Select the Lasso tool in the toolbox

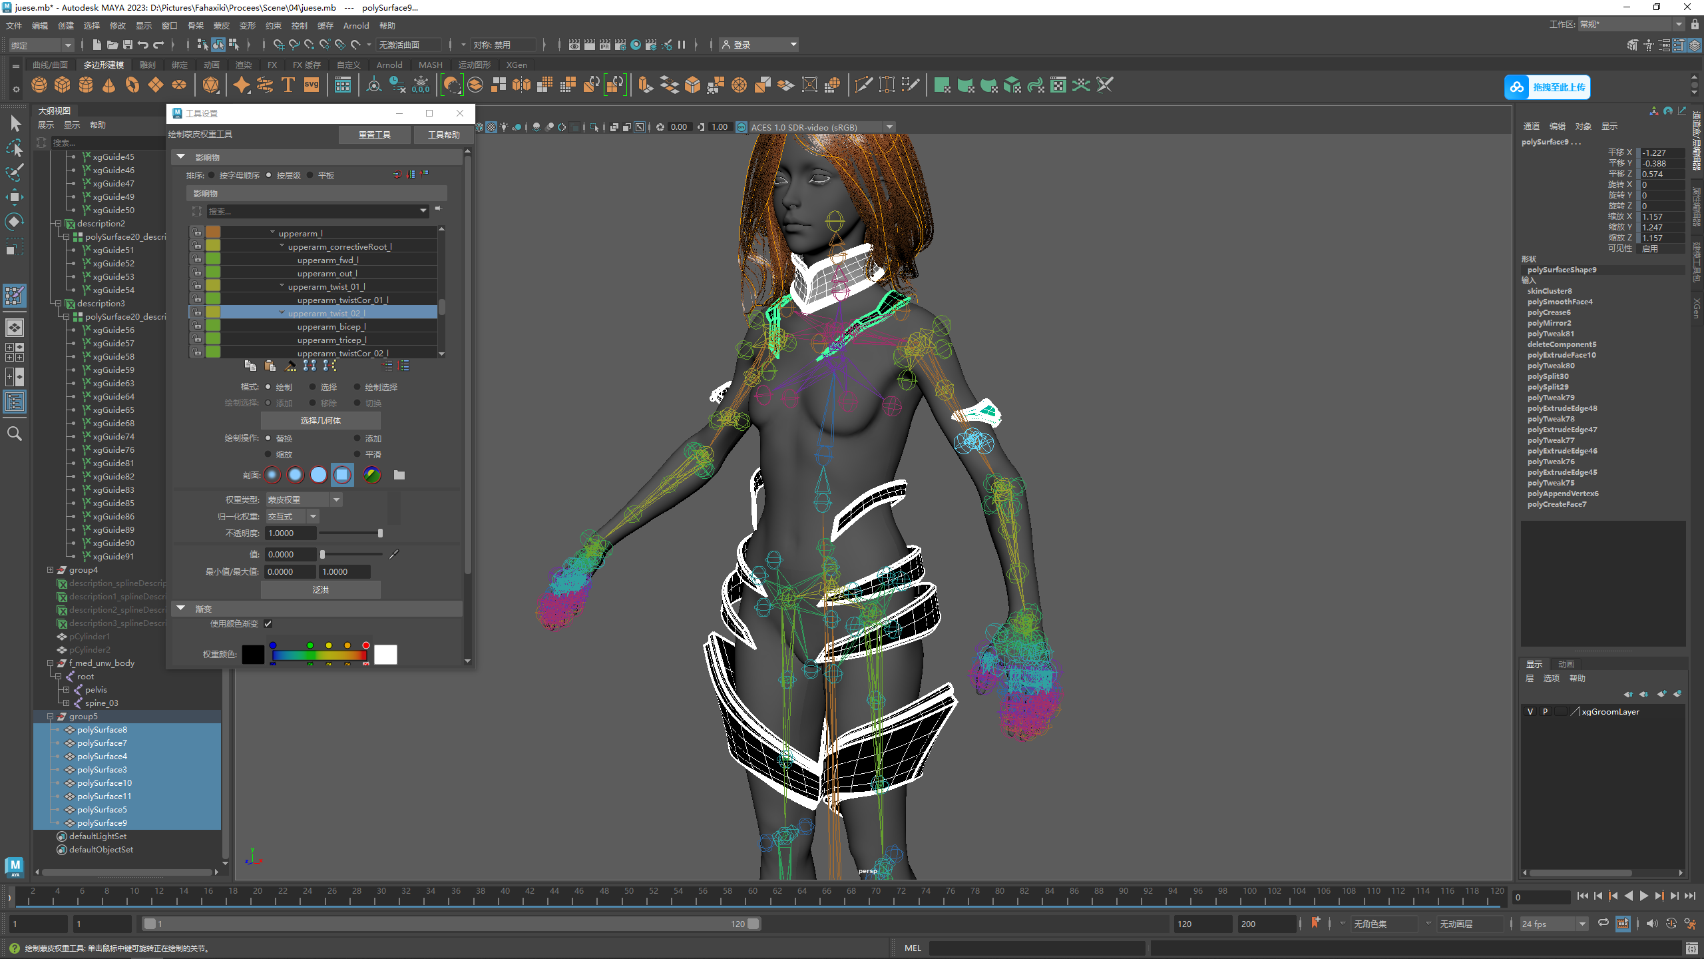pyautogui.click(x=15, y=148)
